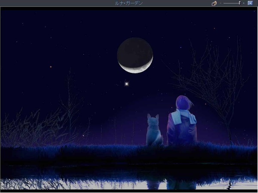Close the ルナ・ガーデン window
This screenshot has width=258, height=193.
pyautogui.click(x=250, y=3)
